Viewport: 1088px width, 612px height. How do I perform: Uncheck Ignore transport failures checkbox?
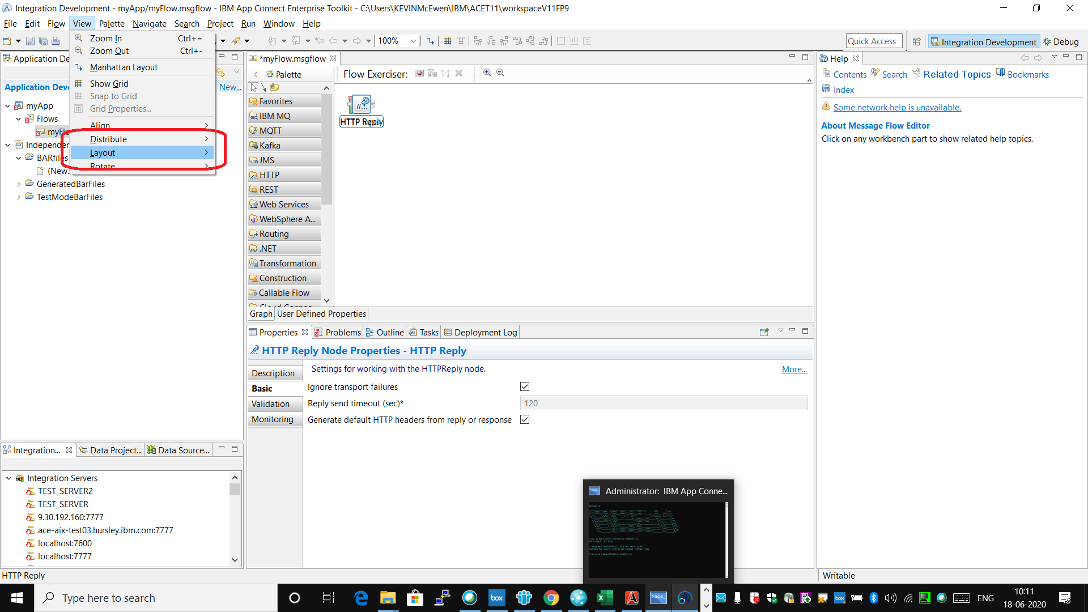[x=525, y=386]
